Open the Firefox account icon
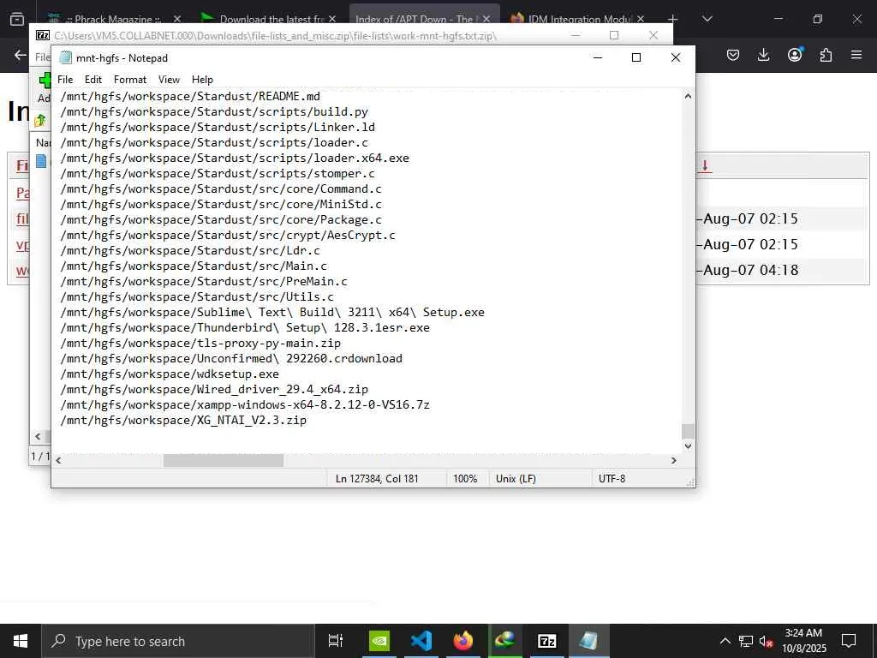Viewport: 877px width, 658px height. point(794,55)
